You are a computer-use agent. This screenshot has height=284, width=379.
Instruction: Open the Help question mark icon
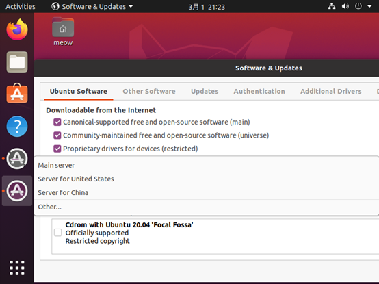click(x=17, y=126)
